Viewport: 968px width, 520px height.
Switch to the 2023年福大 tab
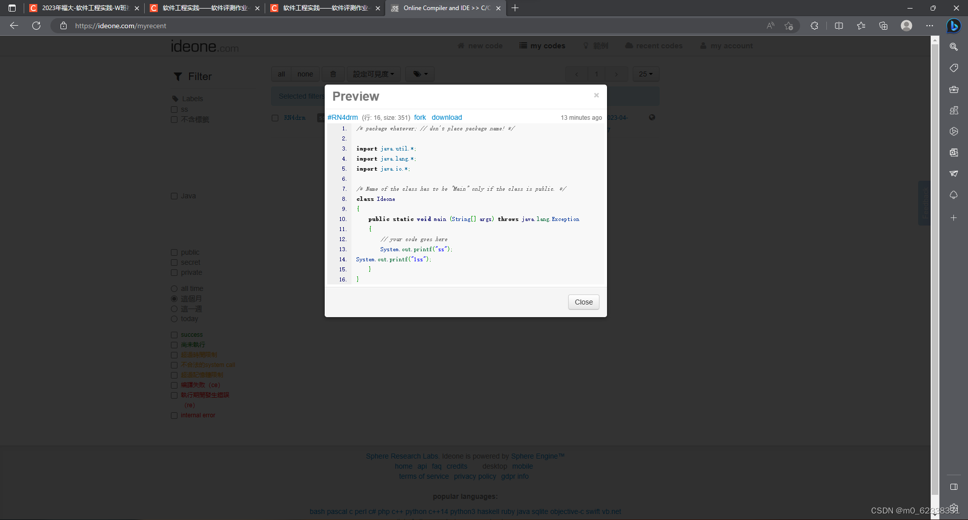[x=84, y=8]
